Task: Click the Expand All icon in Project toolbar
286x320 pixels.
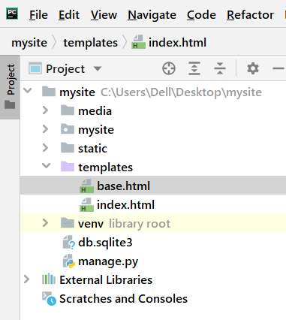Action: (194, 68)
